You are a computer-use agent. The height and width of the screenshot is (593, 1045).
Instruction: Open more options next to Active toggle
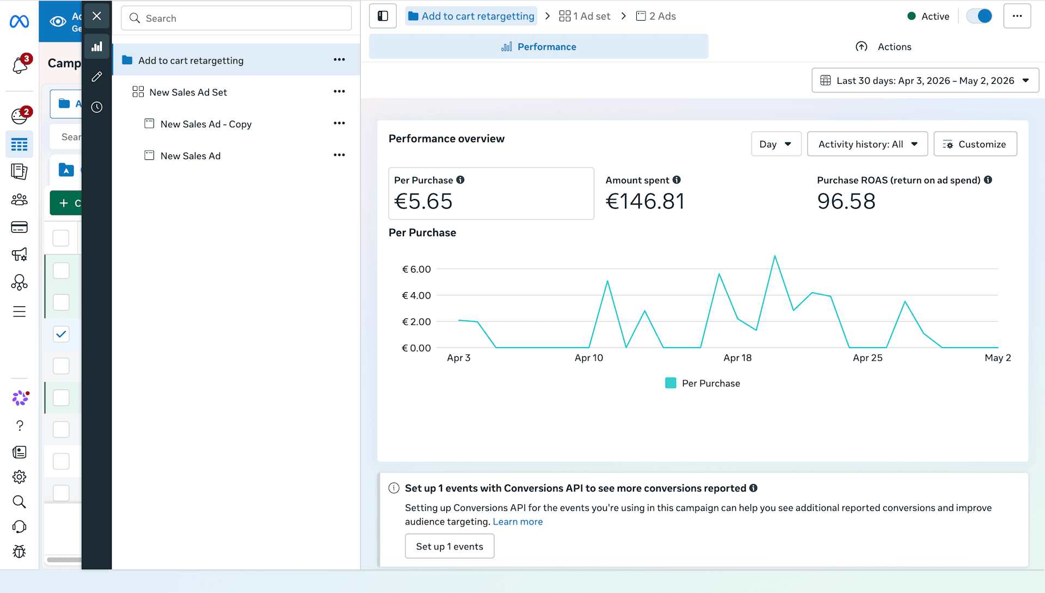click(1017, 16)
